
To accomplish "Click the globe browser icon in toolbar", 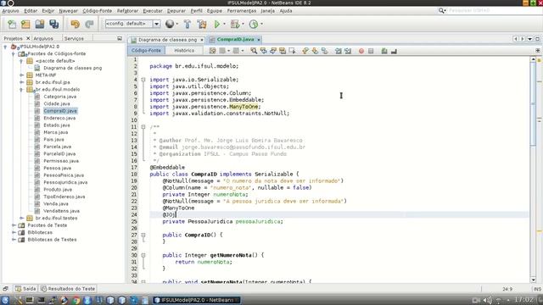I will 170,24.
